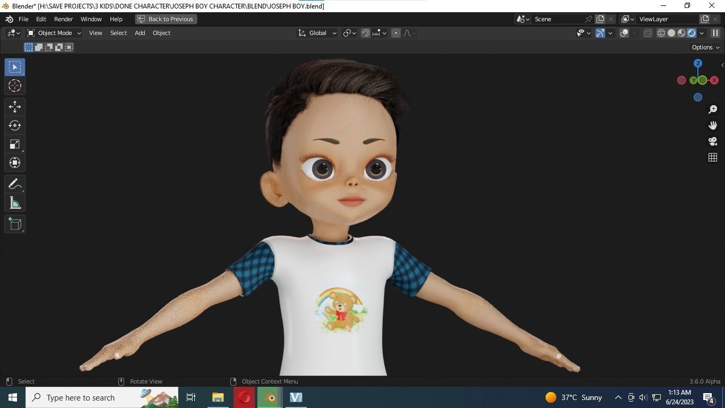This screenshot has width=725, height=408.
Task: Click the zoom view magnifier icon
Action: [713, 109]
